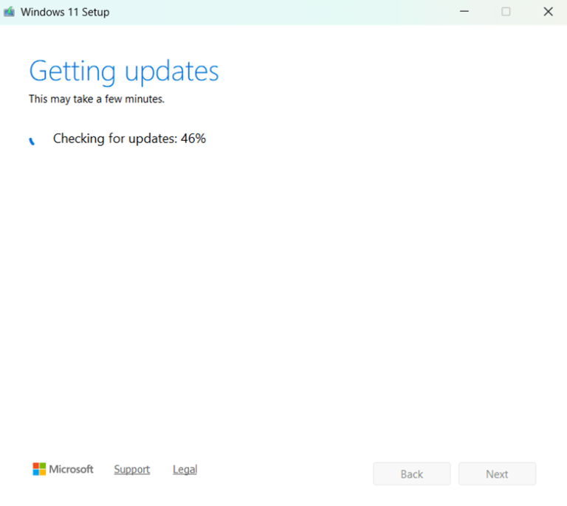Click the "Windows 11 Setup" window title

click(x=65, y=12)
